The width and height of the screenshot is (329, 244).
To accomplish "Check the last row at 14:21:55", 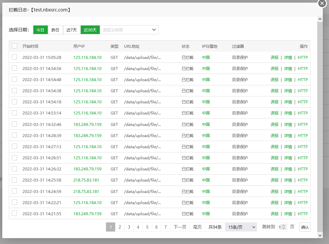I will [x=14, y=213].
